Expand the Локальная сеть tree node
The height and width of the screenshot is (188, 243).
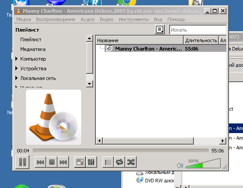pyautogui.click(x=16, y=78)
